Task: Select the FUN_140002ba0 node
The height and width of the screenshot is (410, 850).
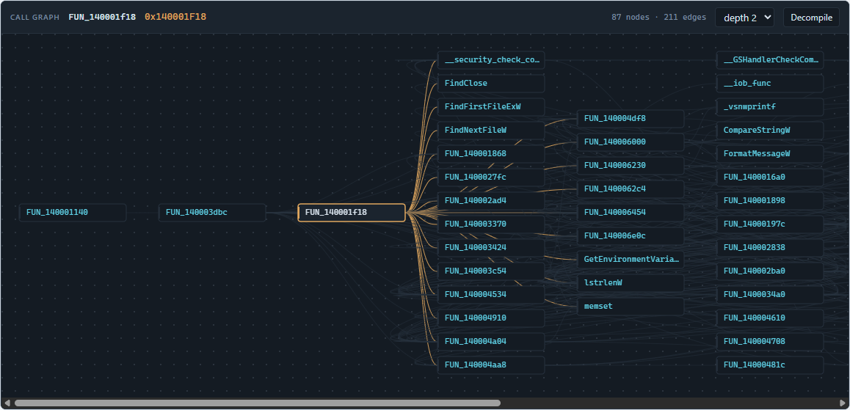Action: tap(770, 271)
